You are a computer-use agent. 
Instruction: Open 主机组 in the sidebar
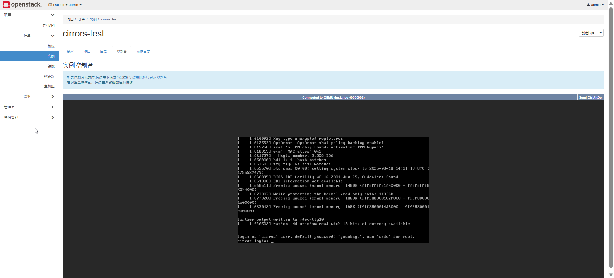click(50, 86)
